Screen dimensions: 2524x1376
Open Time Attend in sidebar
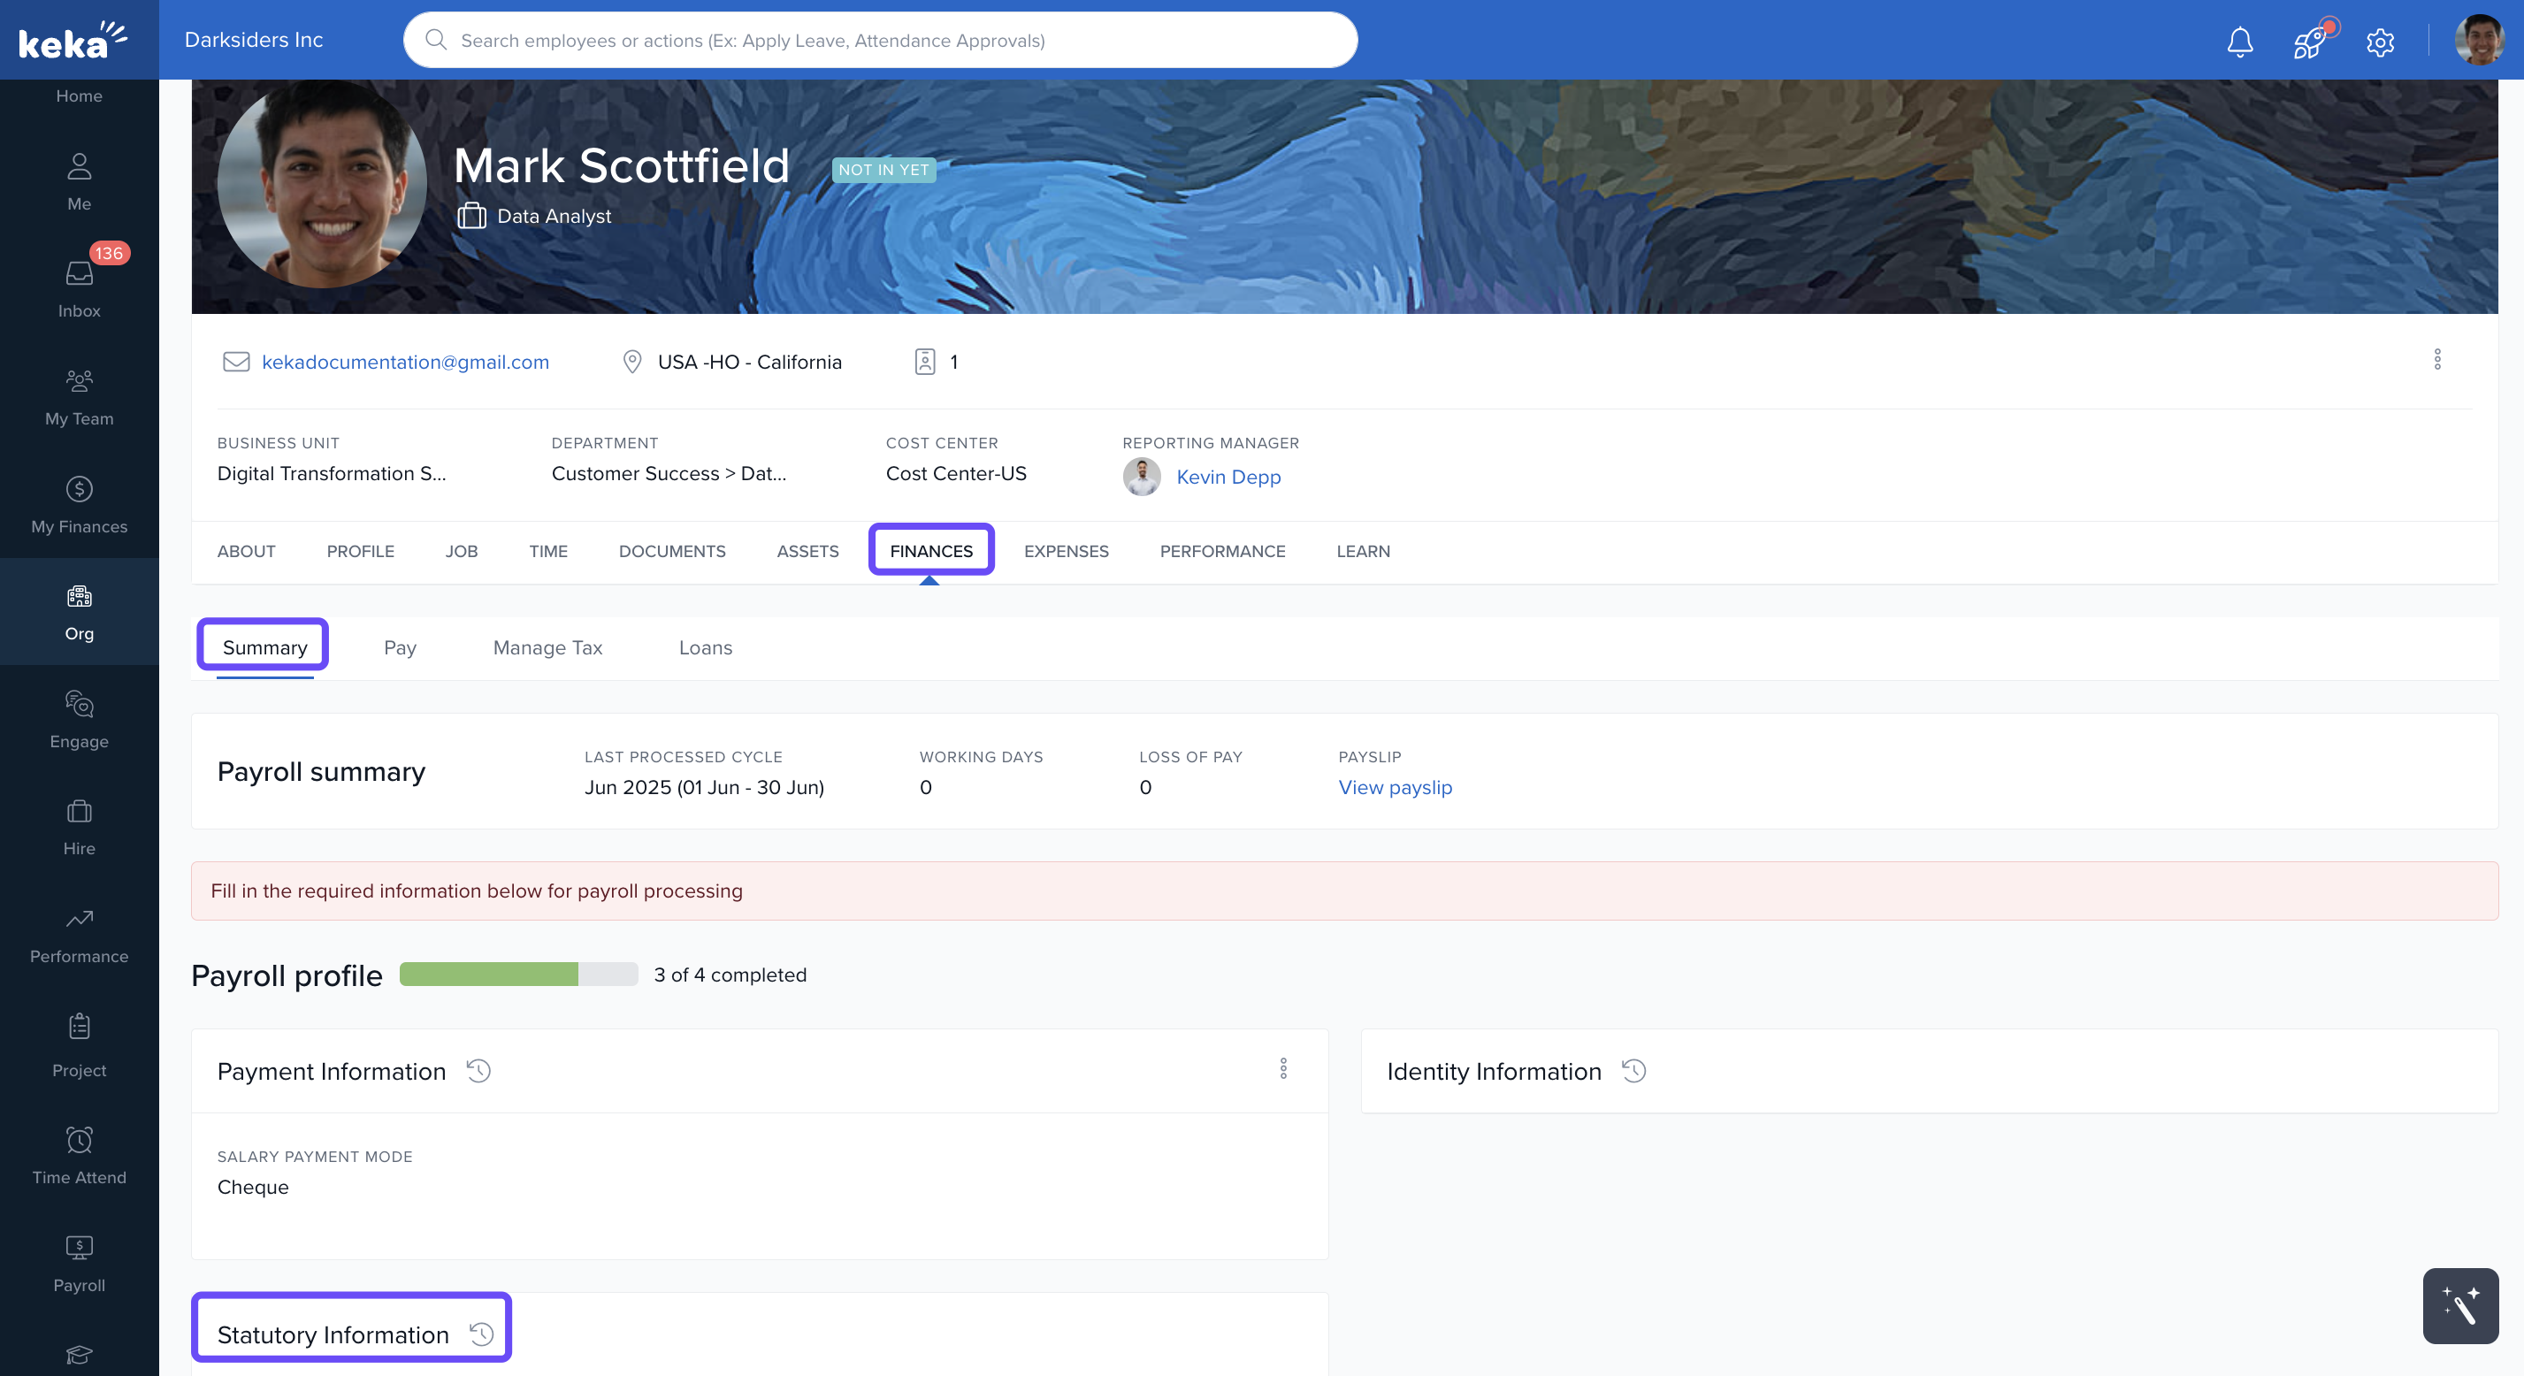tap(80, 1155)
